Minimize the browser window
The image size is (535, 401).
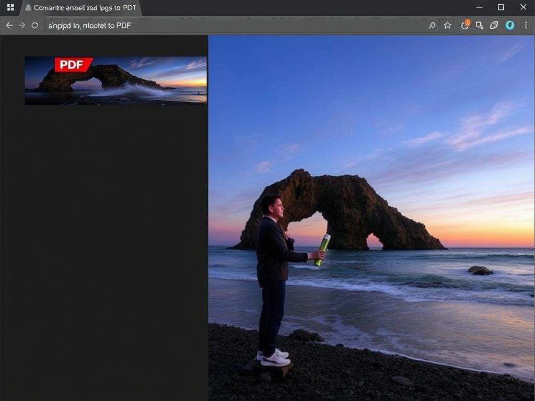(480, 7)
